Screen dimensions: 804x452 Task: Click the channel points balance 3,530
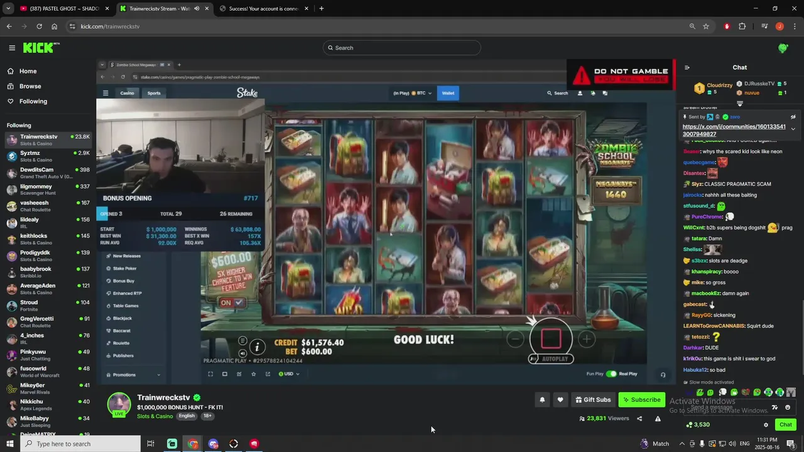point(698,425)
